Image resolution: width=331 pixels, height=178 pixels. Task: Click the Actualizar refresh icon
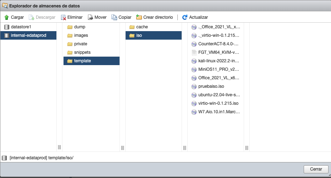[x=185, y=17]
